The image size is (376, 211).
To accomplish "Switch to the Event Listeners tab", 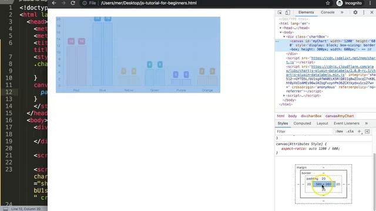I will (347, 124).
